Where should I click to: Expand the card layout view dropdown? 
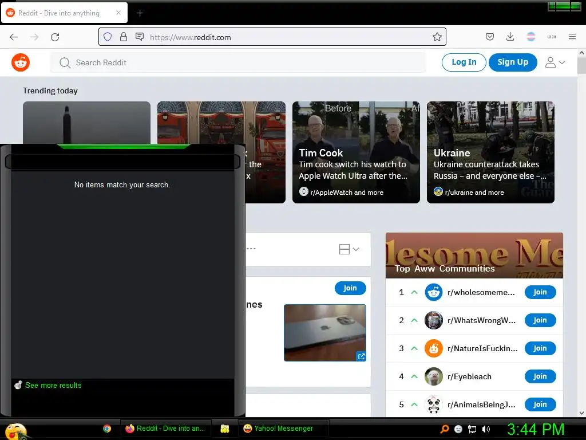tap(349, 249)
